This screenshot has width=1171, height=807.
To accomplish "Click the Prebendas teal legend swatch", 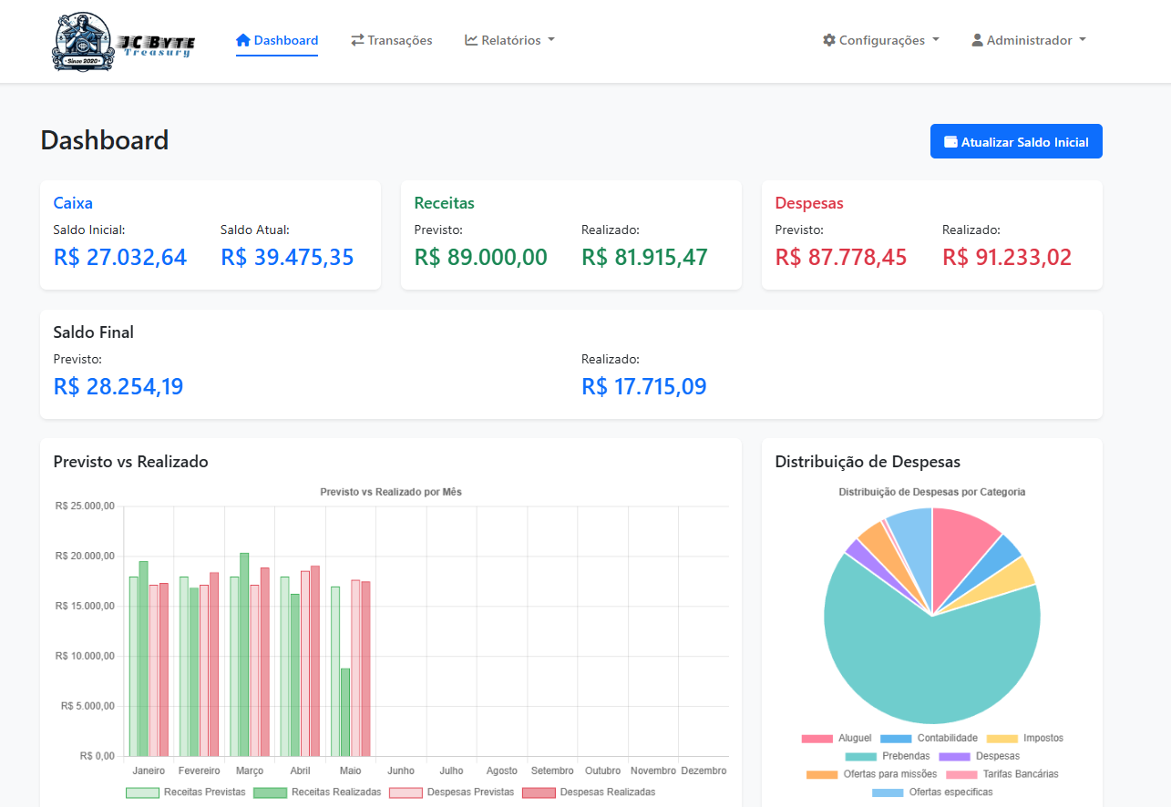I will pyautogui.click(x=860, y=756).
